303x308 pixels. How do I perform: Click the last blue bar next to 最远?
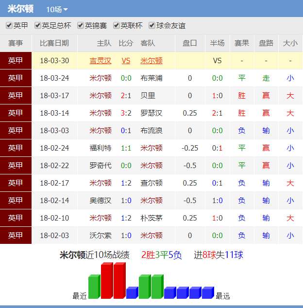pos(207,292)
